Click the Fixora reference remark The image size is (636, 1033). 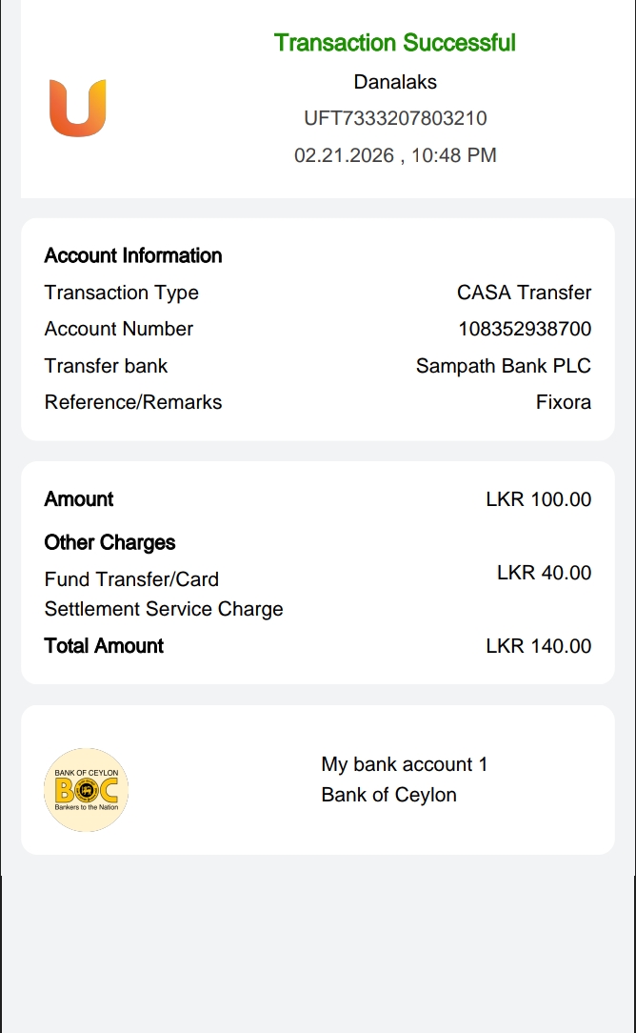(x=563, y=402)
